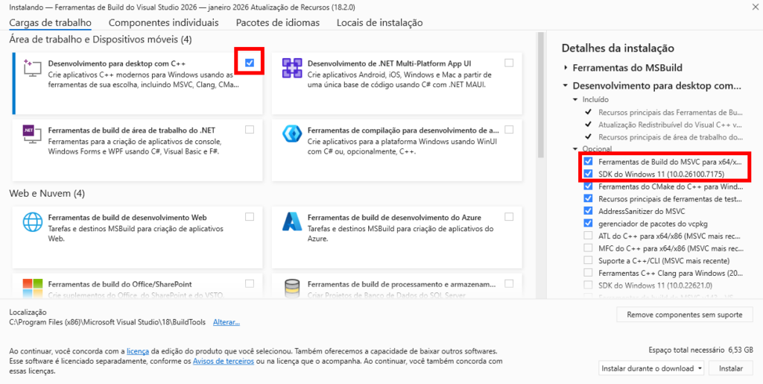Collapse the Opcional group
This screenshot has width=763, height=384.
click(x=576, y=148)
